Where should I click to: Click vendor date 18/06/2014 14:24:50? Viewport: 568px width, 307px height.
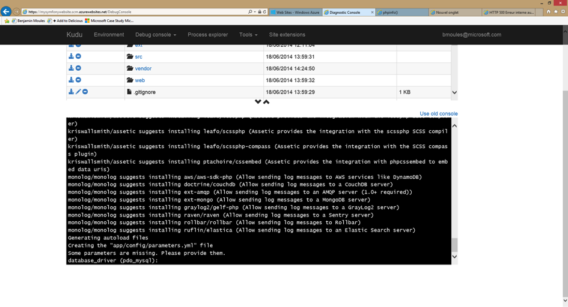[290, 68]
